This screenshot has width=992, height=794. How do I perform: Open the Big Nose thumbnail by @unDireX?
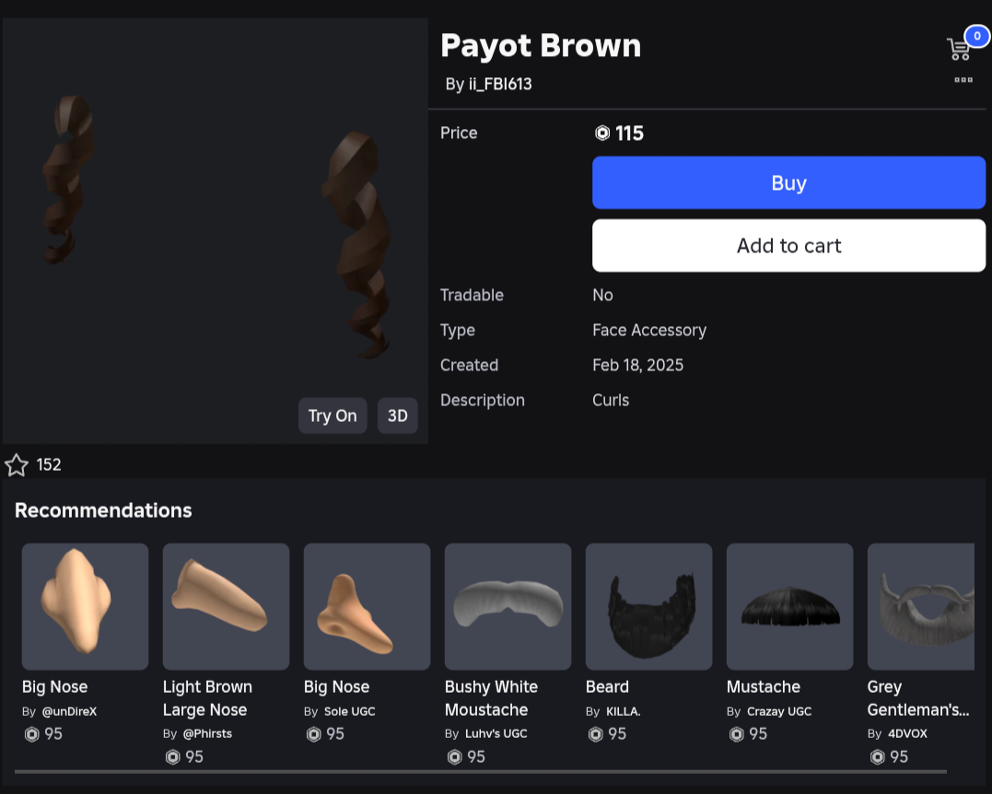pyautogui.click(x=85, y=606)
